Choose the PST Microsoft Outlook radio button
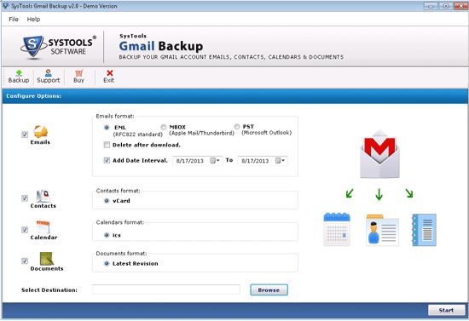 point(237,127)
